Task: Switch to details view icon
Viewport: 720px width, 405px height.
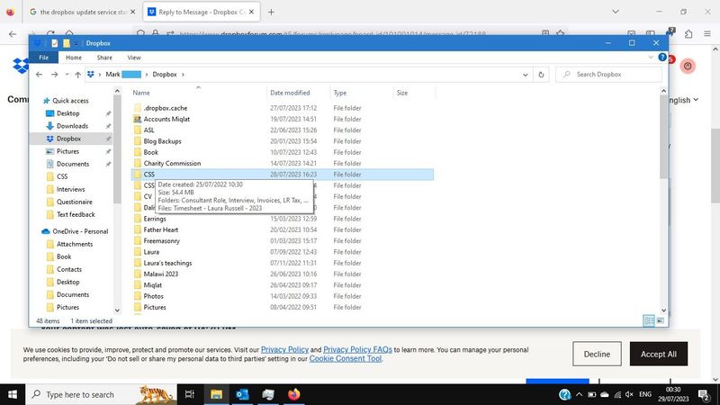Action: click(649, 320)
